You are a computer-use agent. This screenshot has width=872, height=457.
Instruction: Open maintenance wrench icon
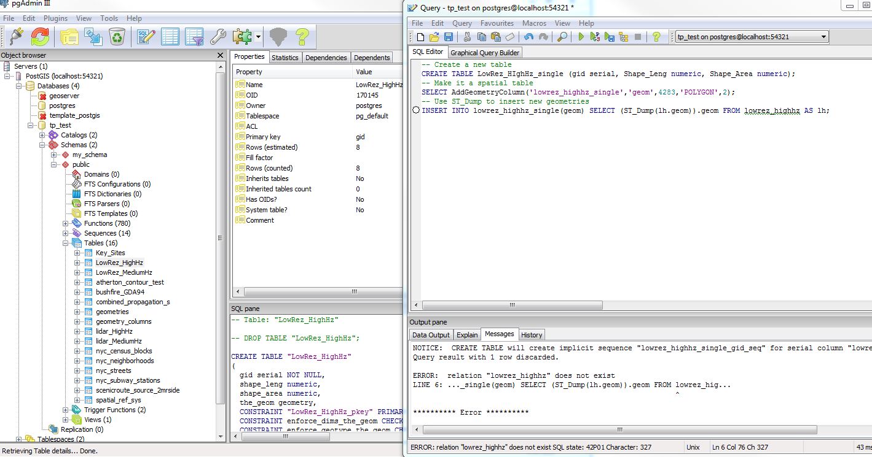click(x=218, y=37)
